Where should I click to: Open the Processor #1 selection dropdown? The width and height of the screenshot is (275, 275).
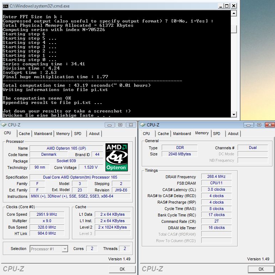click(x=49, y=249)
